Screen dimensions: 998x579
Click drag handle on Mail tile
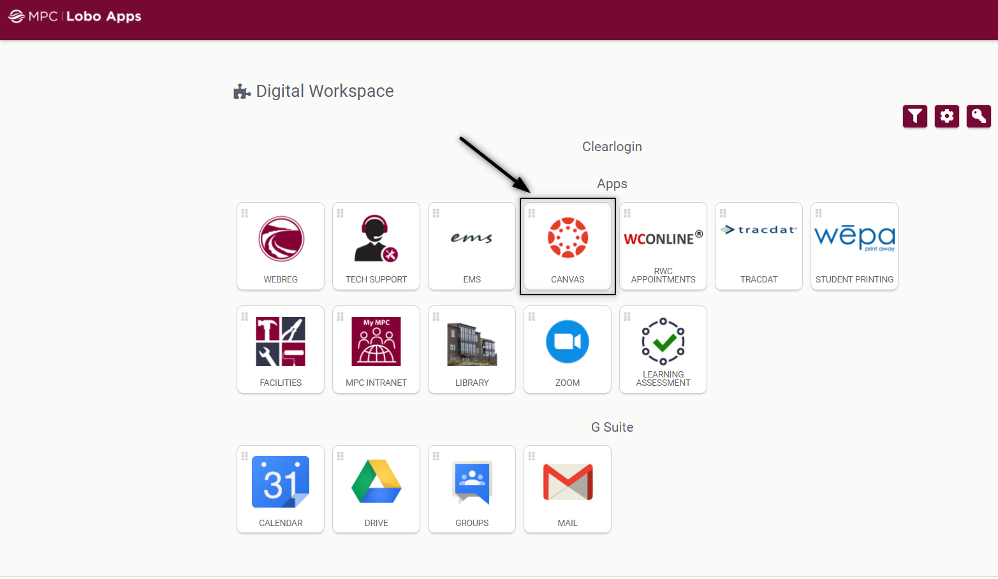(532, 456)
